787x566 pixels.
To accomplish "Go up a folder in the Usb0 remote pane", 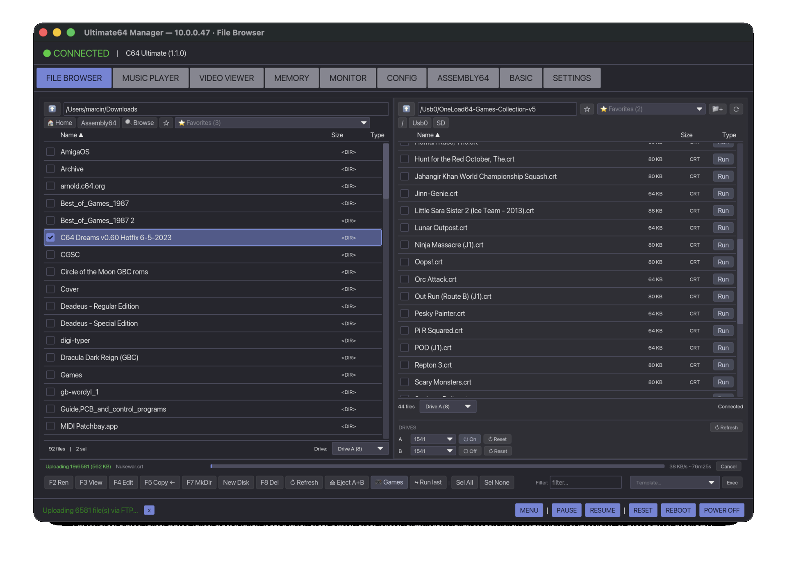I will [406, 109].
